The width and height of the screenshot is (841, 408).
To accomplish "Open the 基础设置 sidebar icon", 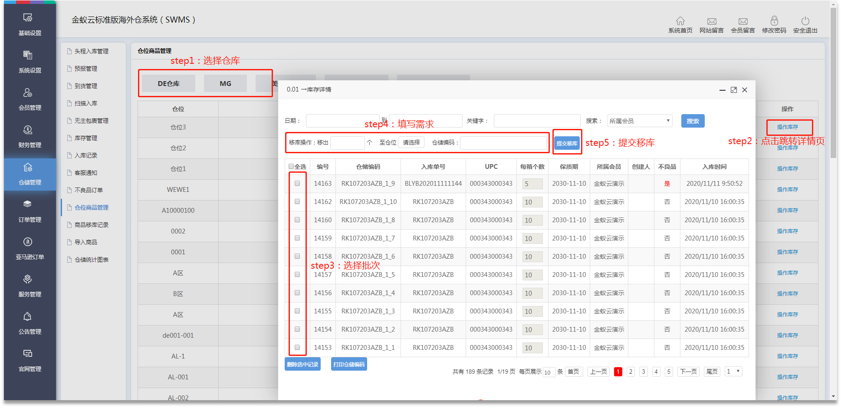I will [28, 18].
